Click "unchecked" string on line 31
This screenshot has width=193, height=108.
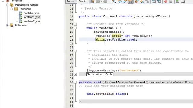pyautogui.click(x=129, y=70)
